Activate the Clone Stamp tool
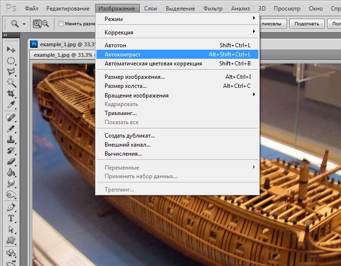This screenshot has height=266, width=341. [11, 139]
